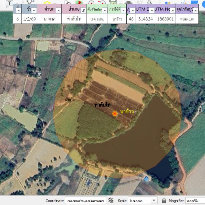Select the cell with UTM value 314334
Screen dimensions: 205x205
pos(144,19)
